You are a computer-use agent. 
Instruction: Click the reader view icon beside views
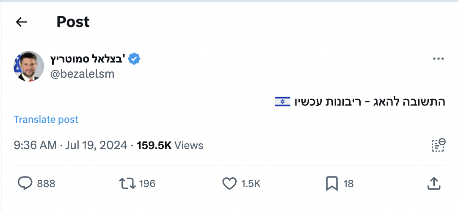coord(438,145)
